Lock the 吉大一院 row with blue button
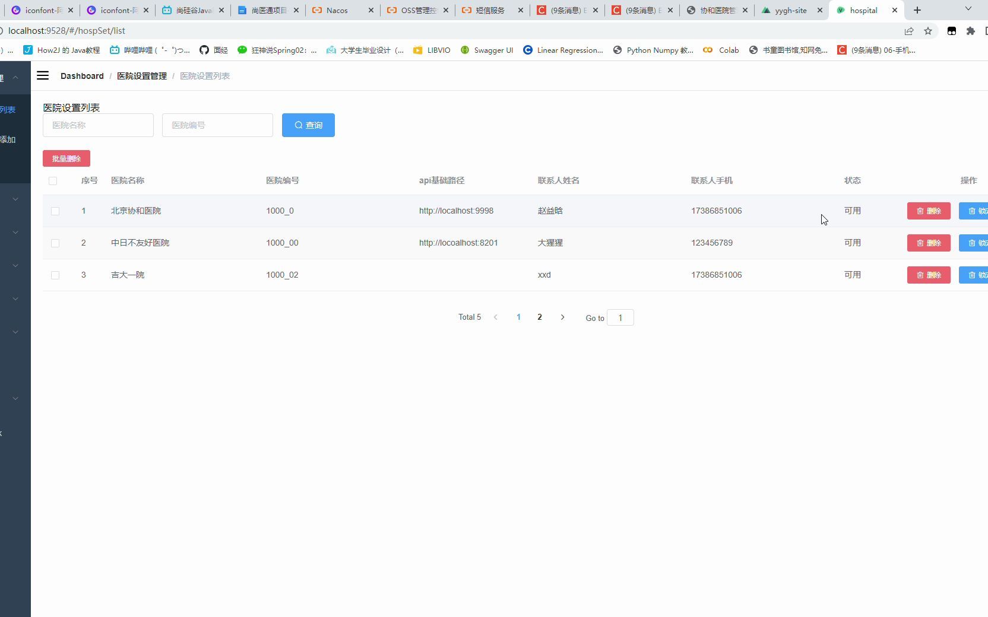988x617 pixels. (974, 275)
